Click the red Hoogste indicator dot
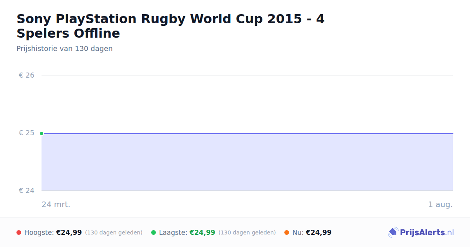Image resolution: width=470 pixels, height=247 pixels. 19,232
